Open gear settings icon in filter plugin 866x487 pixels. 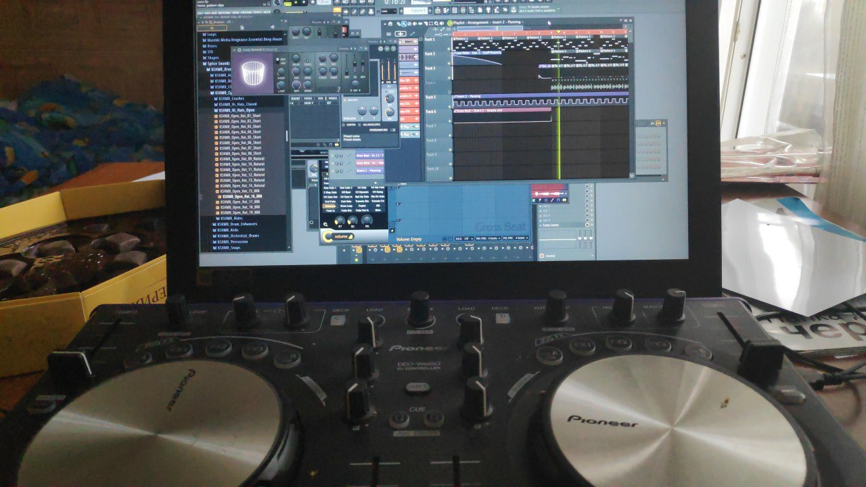(380, 49)
